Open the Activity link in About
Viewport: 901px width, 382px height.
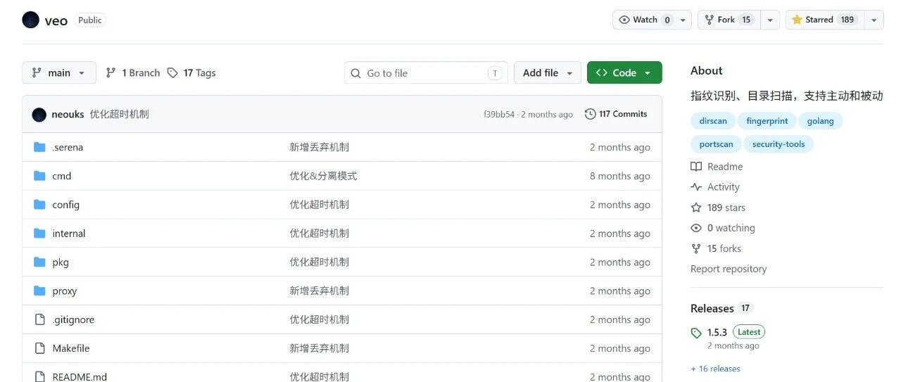[715, 187]
